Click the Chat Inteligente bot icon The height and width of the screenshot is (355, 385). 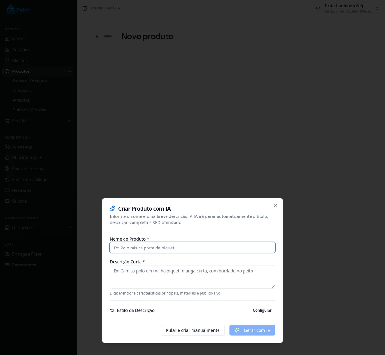pyautogui.click(x=7, y=158)
